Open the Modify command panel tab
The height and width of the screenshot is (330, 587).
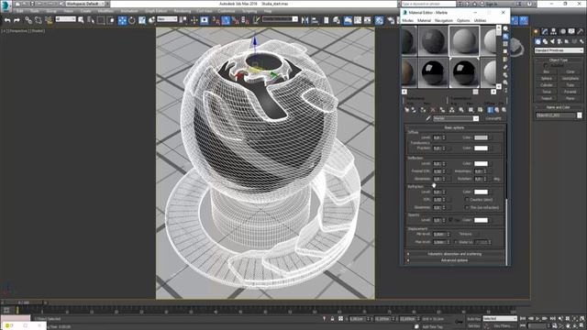545,32
